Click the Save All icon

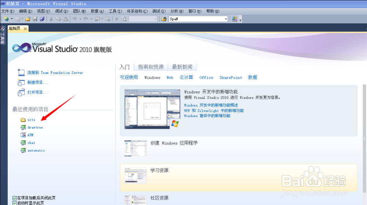click(42, 19)
